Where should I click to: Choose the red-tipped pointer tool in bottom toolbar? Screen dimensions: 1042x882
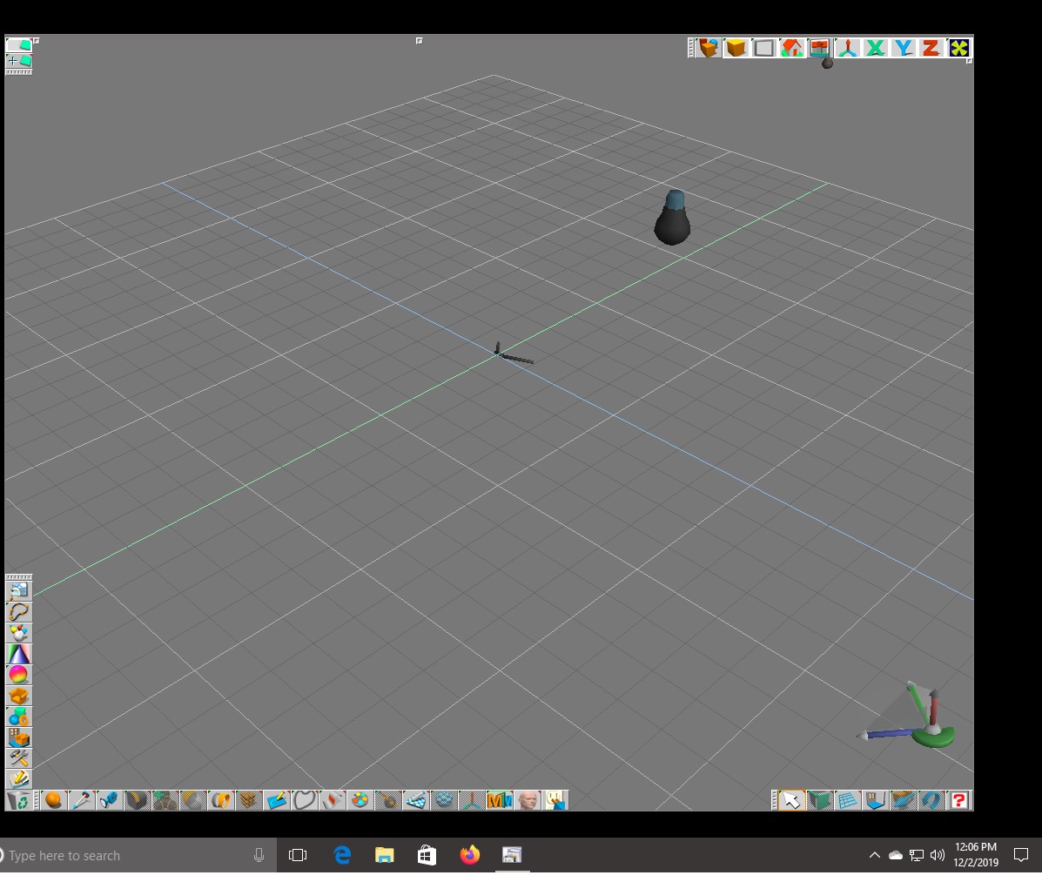click(x=82, y=800)
